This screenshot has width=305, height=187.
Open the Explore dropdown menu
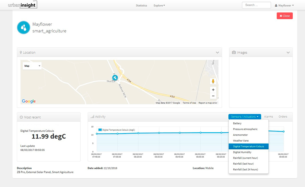(159, 6)
